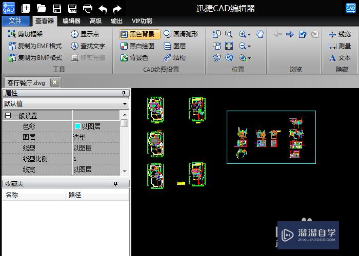359x256 pixels.
Task: Click the zoom out icon
Action: [x=242, y=46]
